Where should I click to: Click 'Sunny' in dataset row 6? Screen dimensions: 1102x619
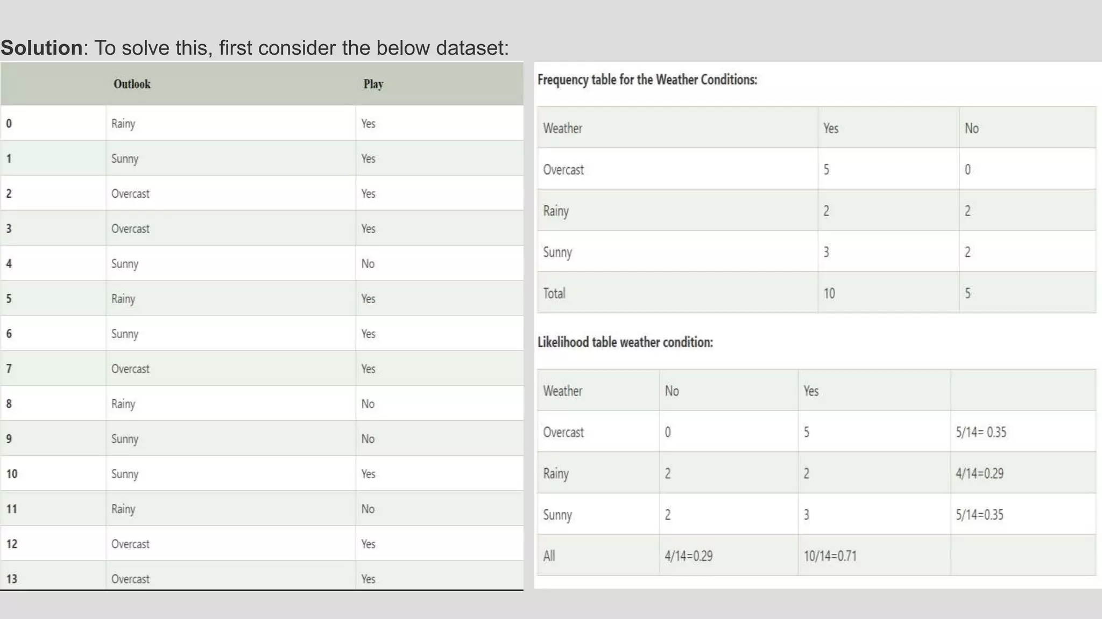125,334
